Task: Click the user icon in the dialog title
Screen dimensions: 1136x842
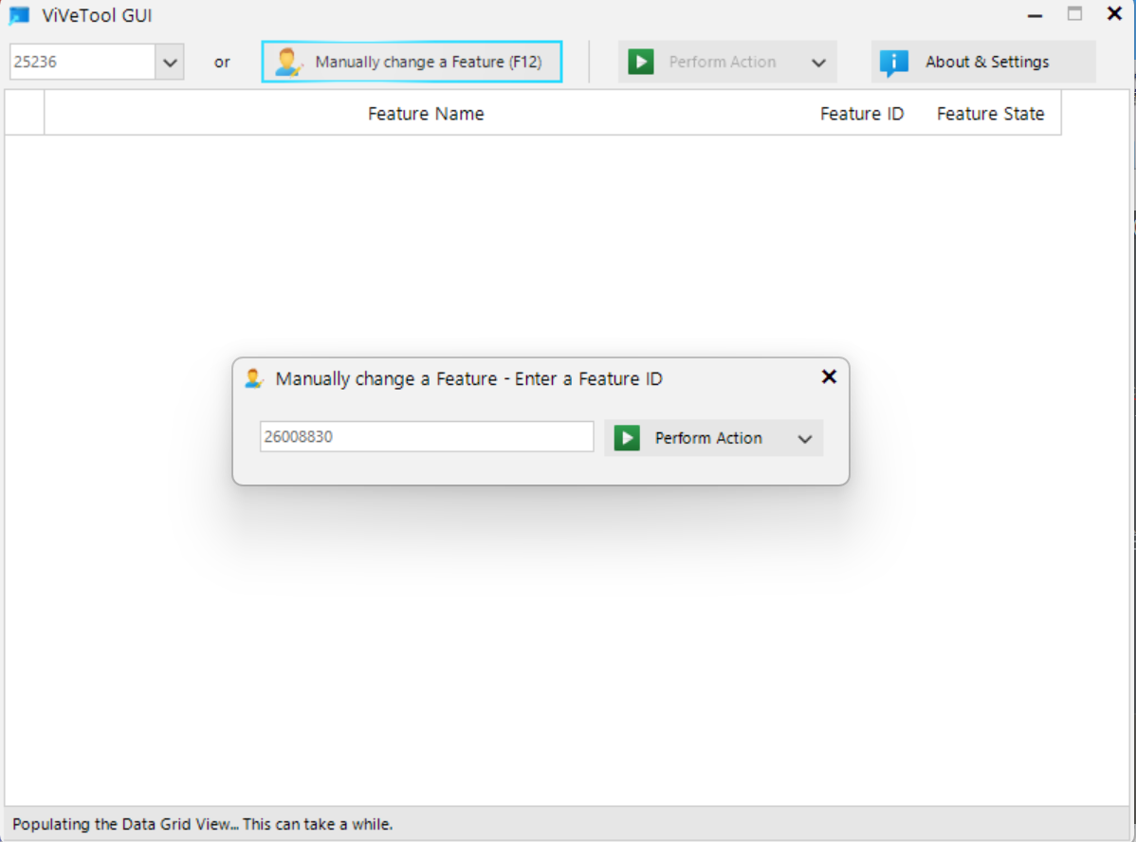Action: coord(253,378)
